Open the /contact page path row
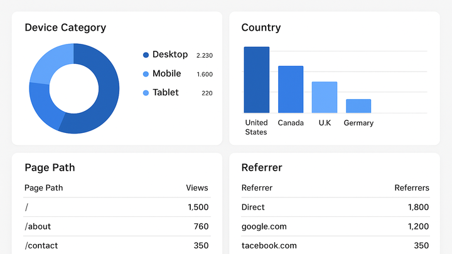 coord(117,245)
